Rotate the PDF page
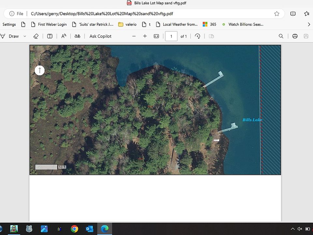Image resolution: width=313 pixels, height=235 pixels. [198, 36]
